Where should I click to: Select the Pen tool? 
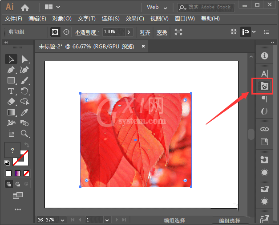[x=11, y=70]
